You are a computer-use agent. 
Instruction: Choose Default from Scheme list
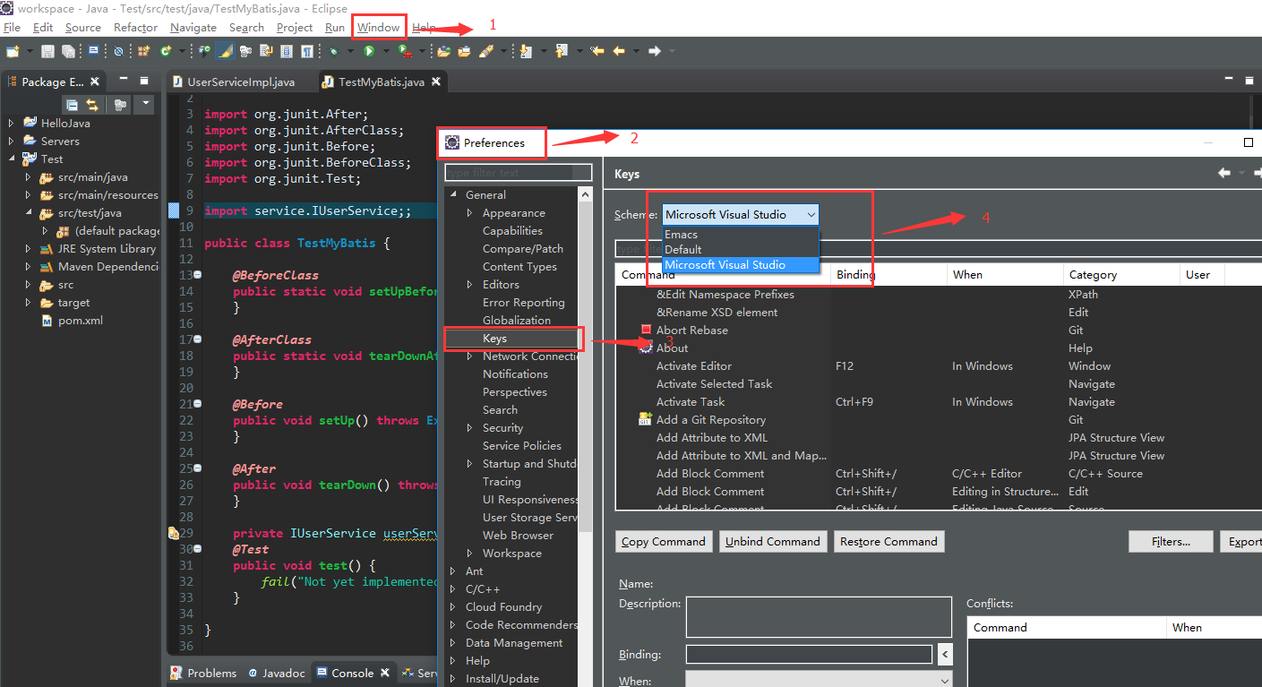click(x=741, y=249)
